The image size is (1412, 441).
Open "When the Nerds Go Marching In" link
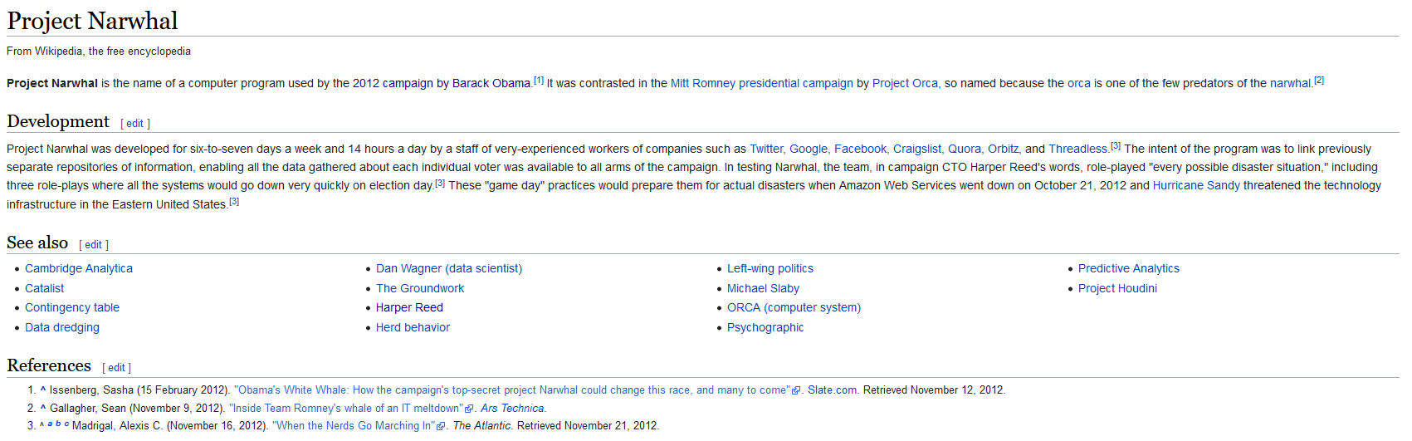coord(354,425)
